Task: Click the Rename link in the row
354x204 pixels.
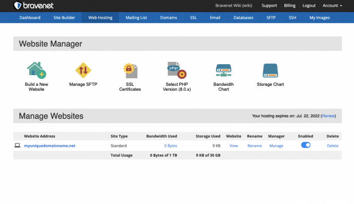Action: pyautogui.click(x=254, y=146)
